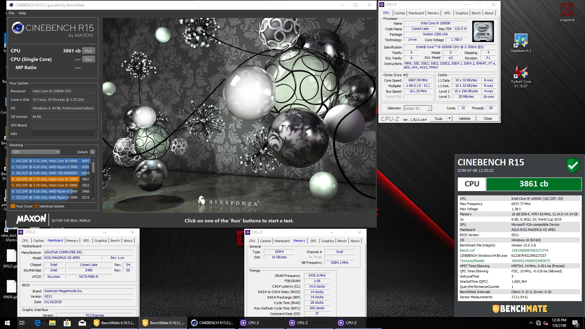This screenshot has width=585, height=329.
Task: Click the Bench.cof link in BenchMate
Action: click(467, 250)
